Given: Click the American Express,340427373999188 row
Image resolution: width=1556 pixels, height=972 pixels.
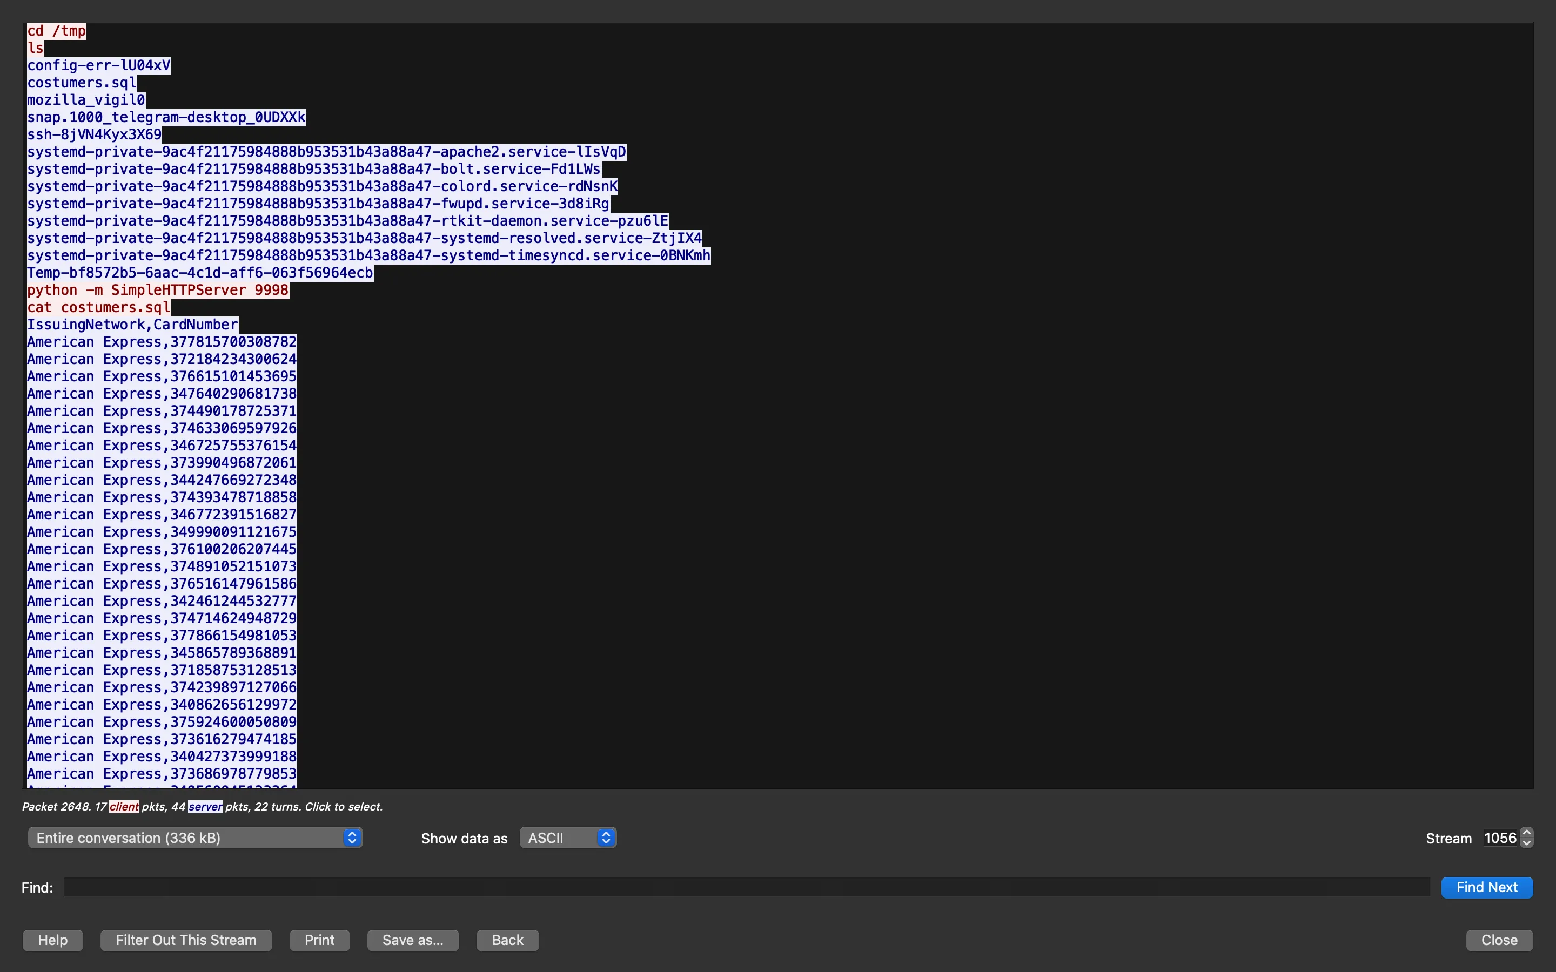Looking at the screenshot, I should coord(162,757).
